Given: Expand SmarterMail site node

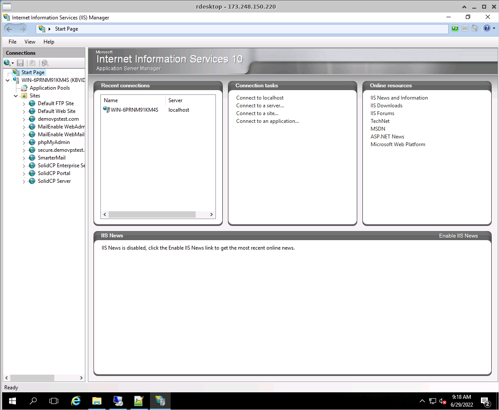Looking at the screenshot, I should pyautogui.click(x=24, y=158).
